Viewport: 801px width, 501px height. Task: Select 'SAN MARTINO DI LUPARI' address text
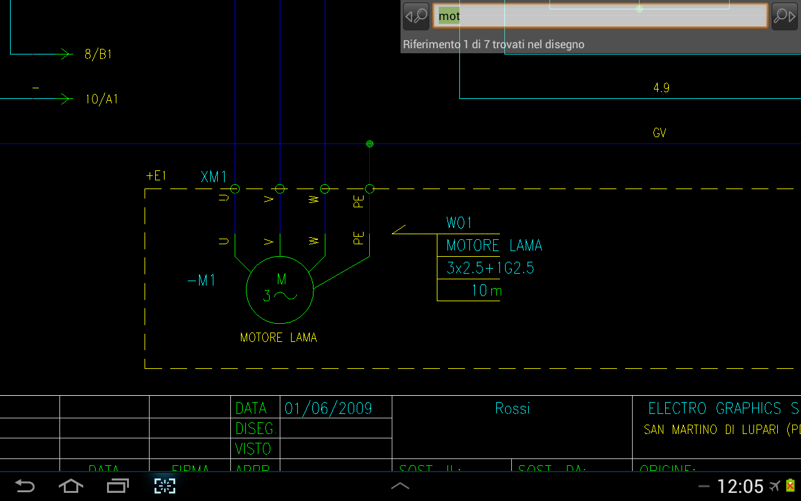pos(712,430)
